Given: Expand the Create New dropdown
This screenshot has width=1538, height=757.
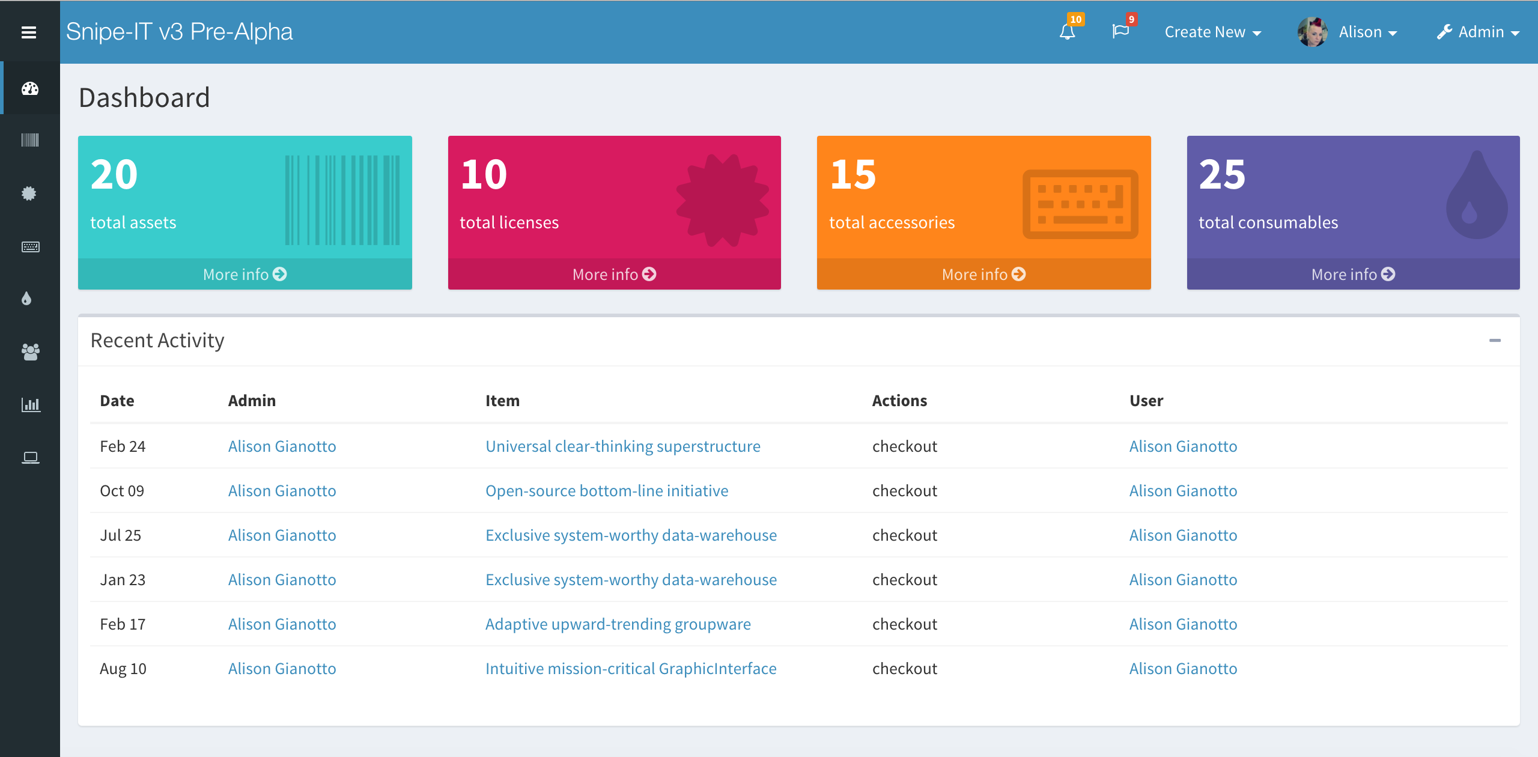Looking at the screenshot, I should click(x=1213, y=32).
